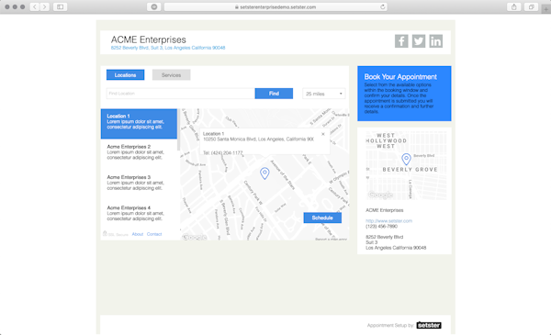The image size is (551, 335).
Task: Close the Location 1 map popup
Action: [x=323, y=134]
